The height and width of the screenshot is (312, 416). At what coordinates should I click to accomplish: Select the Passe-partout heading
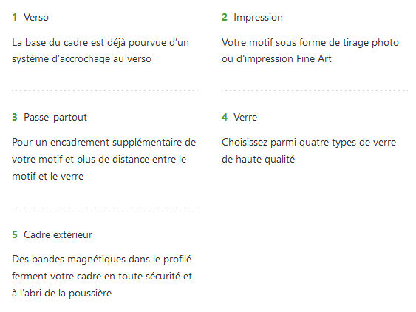pyautogui.click(x=55, y=118)
